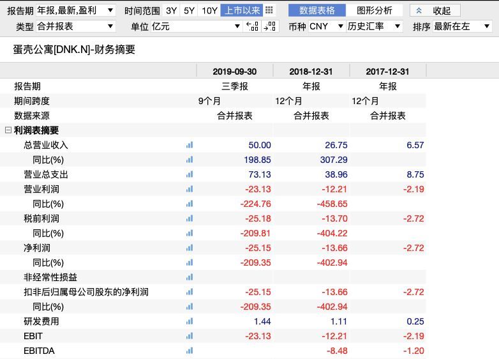Open chart icon for 营业总支出 row
The image size is (499, 359).
click(x=190, y=174)
